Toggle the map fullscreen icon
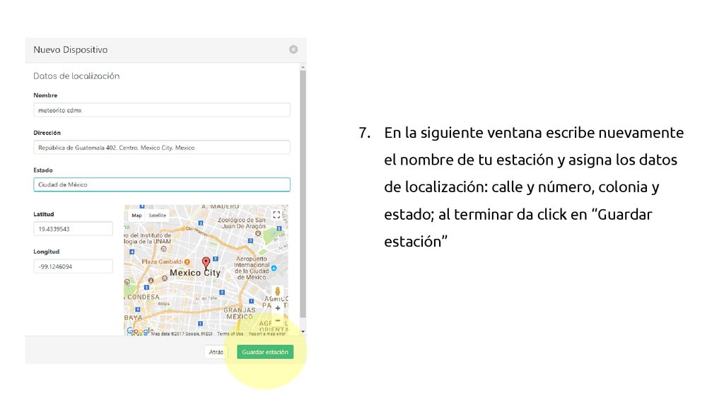This screenshot has height=407, width=724. pos(276,215)
